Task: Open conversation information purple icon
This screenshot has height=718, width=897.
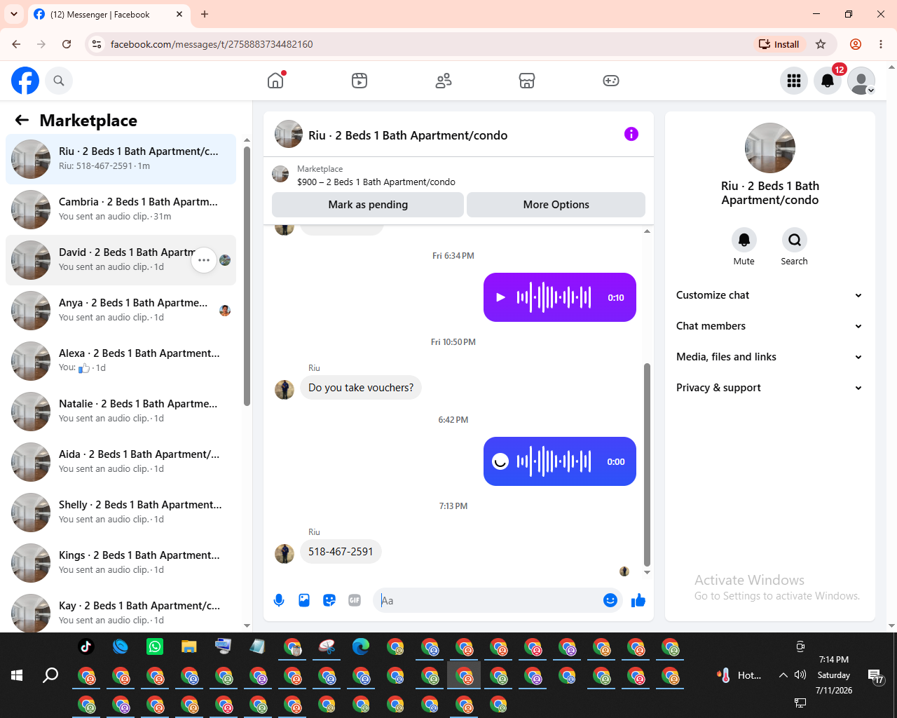Action: coord(631,134)
